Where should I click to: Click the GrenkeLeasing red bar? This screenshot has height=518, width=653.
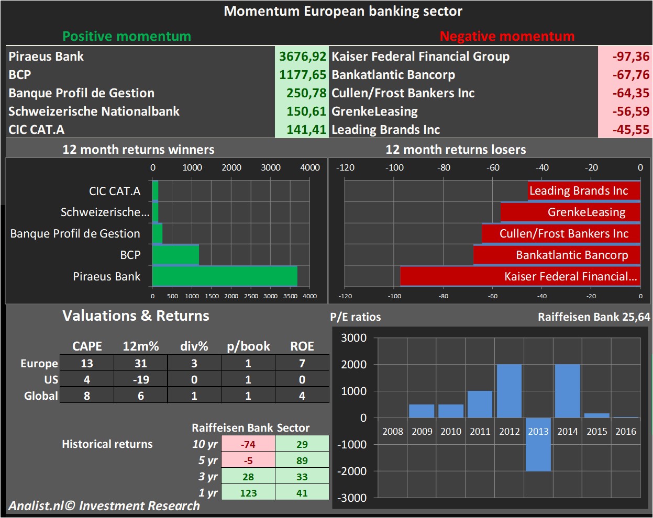570,212
